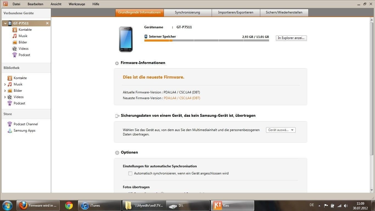Viewport: 375px width, 211px height.
Task: Enable Automatisch synchronisieren checkbox
Action: (130, 173)
